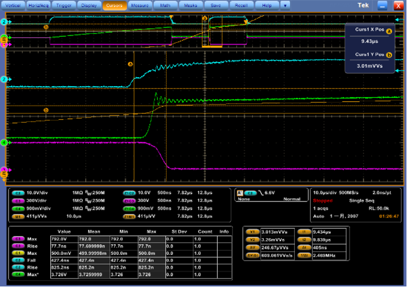Click vertical cursor 'a' marker on the waveform
The height and width of the screenshot is (287, 407).
(131, 64)
